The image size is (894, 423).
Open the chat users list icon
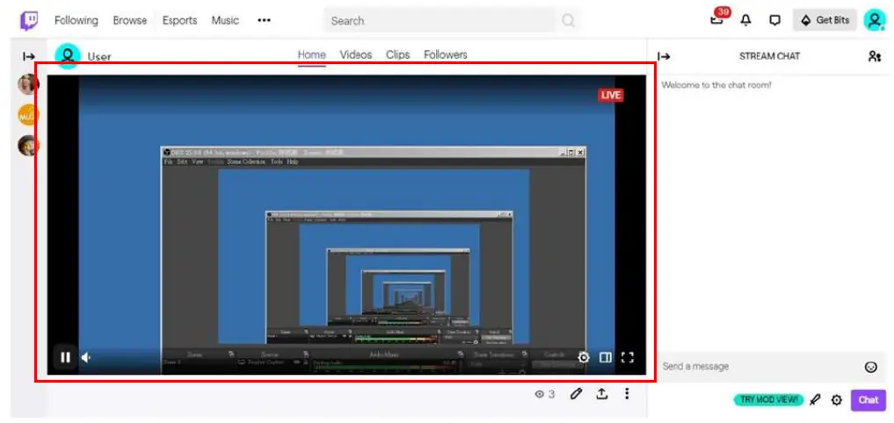pyautogui.click(x=875, y=56)
